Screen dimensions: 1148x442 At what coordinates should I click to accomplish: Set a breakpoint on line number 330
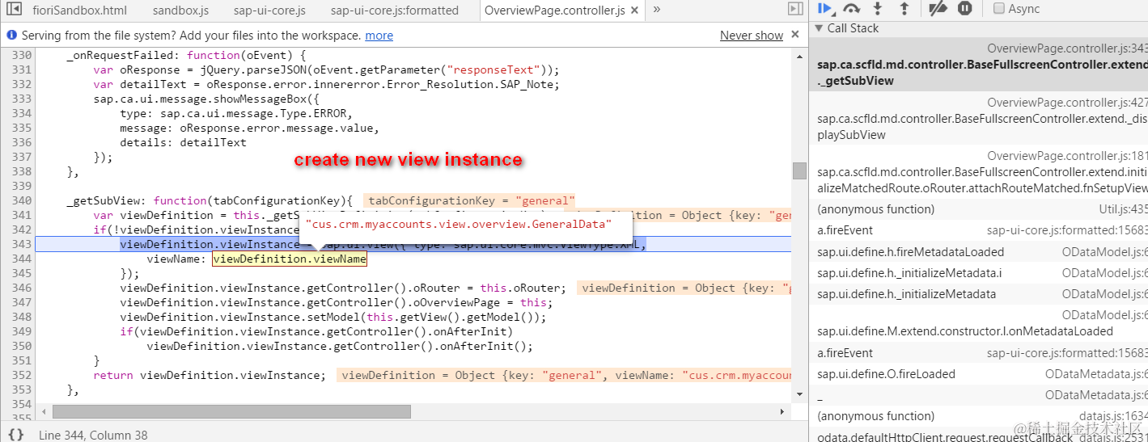22,55
